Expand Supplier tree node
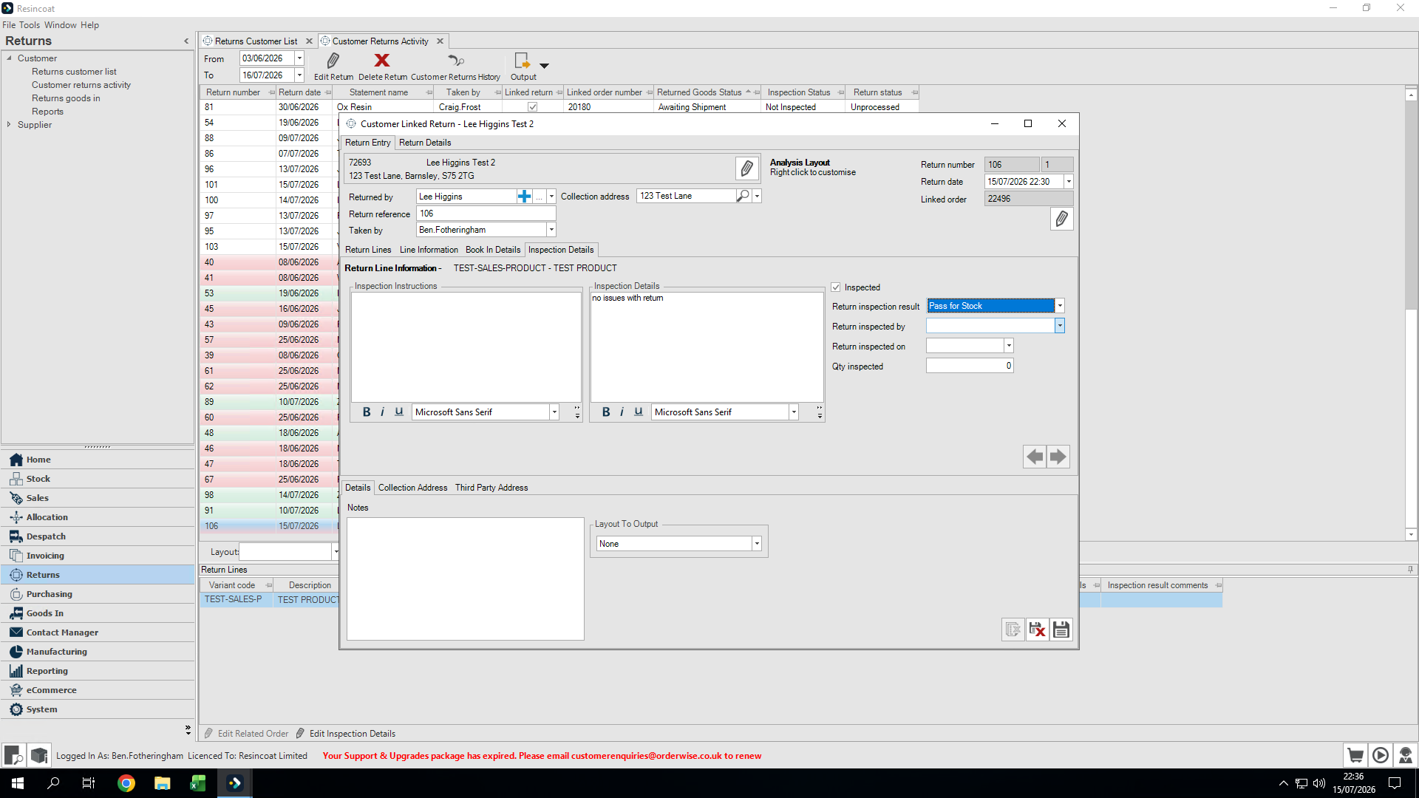Screen dimensions: 1419x798 pyautogui.click(x=9, y=125)
